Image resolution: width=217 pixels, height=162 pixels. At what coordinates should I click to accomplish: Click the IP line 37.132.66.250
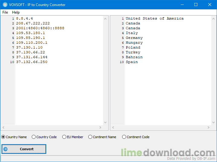pyautogui.click(x=32, y=62)
